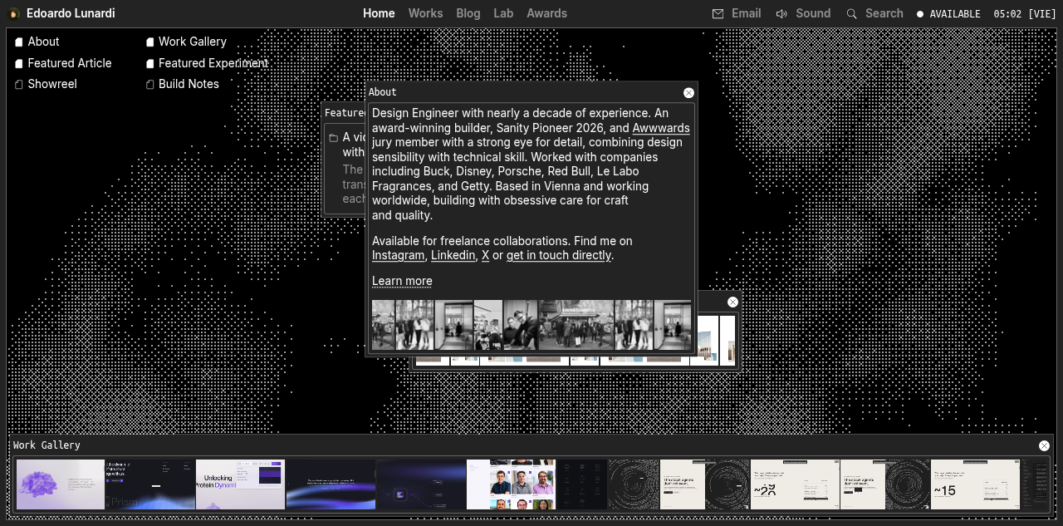
Task: Click the folder icon in the Featured window
Action: point(333,138)
